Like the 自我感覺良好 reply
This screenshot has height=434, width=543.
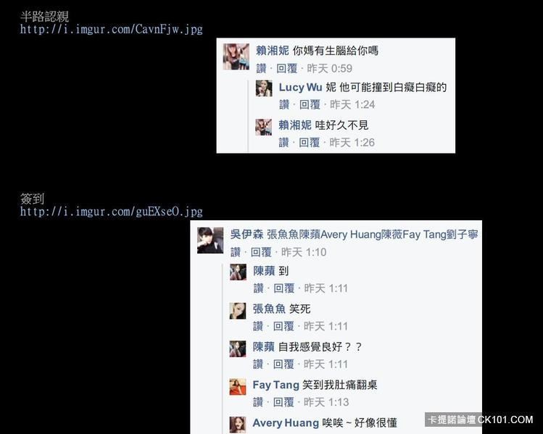point(258,364)
